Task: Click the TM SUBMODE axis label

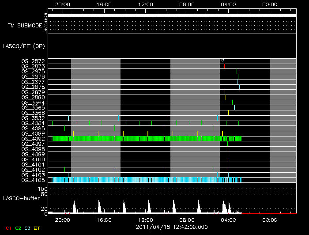Action: pyautogui.click(x=25, y=26)
